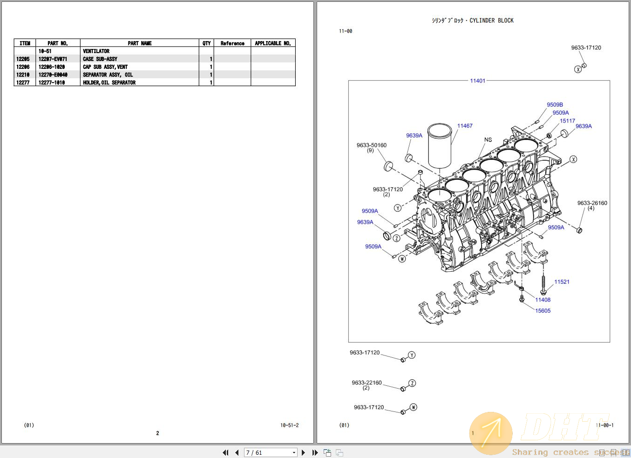
Task: Click the 11-00 section code
Action: tap(346, 31)
